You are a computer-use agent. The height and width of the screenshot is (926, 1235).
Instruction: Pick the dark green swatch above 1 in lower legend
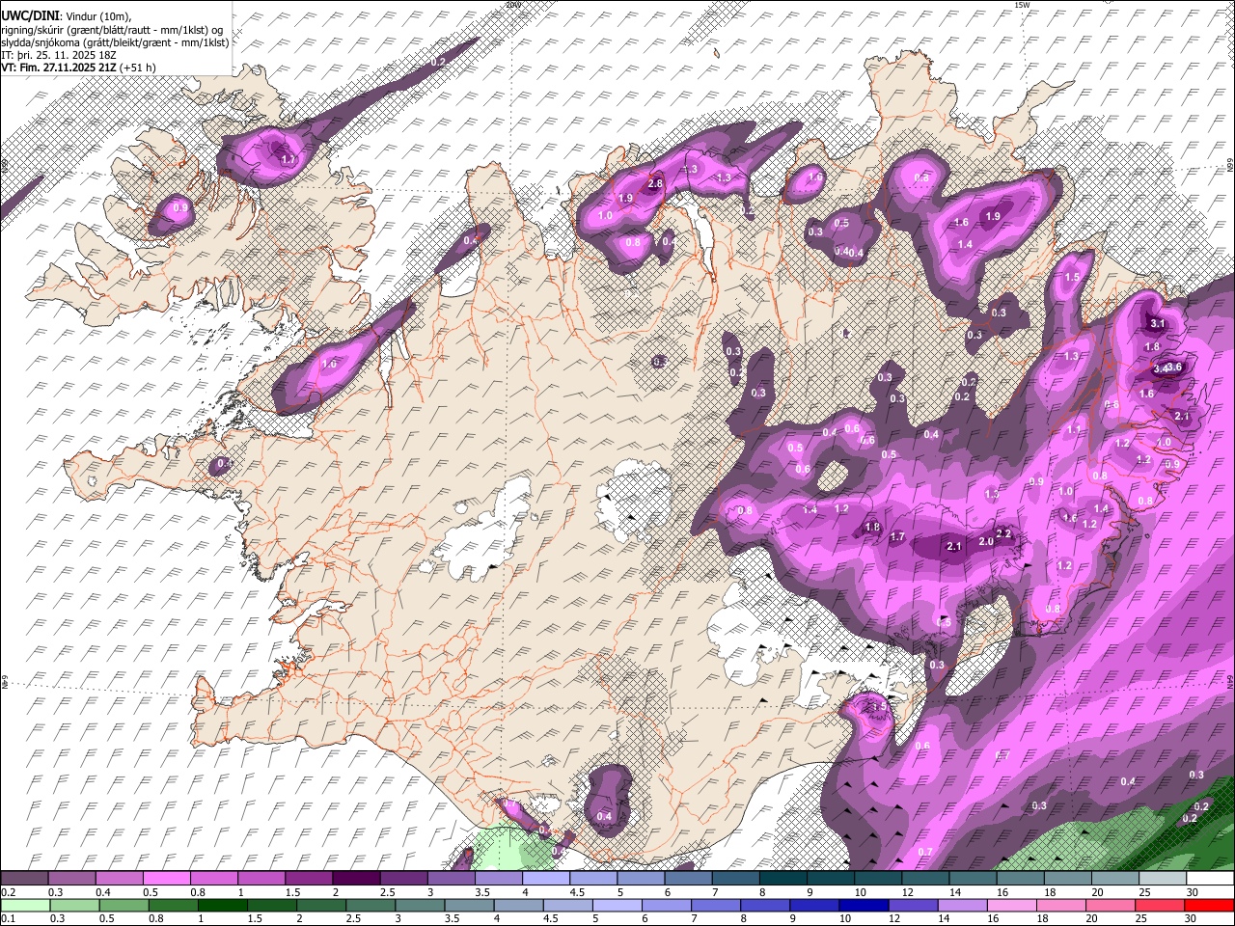[x=224, y=906]
